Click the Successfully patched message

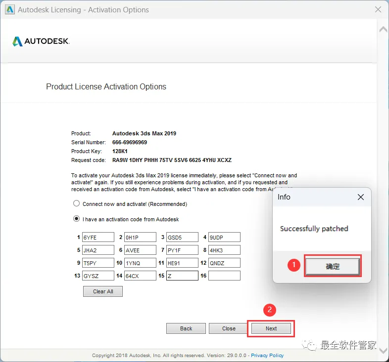pos(314,228)
